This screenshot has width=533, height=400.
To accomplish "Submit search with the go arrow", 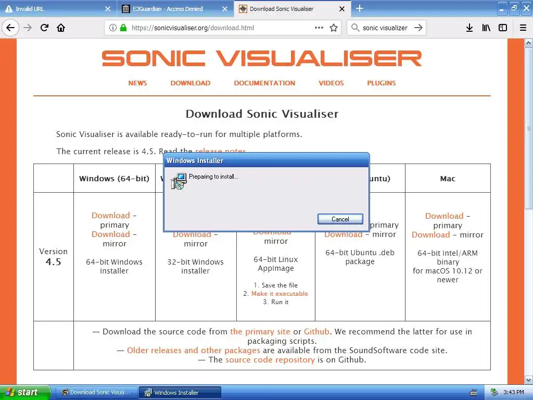I will [x=418, y=28].
